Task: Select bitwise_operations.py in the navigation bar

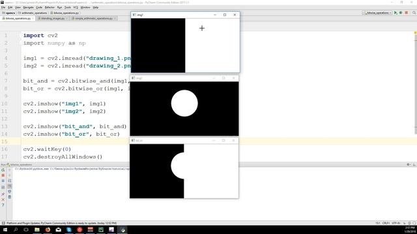Action: click(65, 13)
